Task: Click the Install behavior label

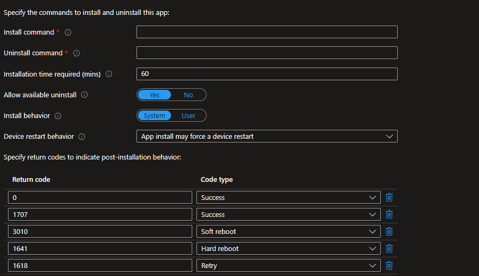Action: tap(27, 115)
